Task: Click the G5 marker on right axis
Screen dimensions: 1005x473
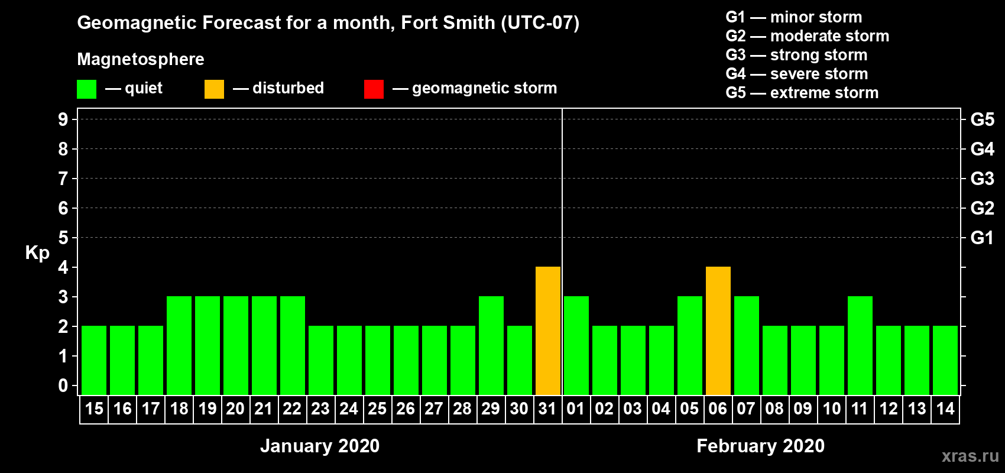Action: click(x=982, y=119)
